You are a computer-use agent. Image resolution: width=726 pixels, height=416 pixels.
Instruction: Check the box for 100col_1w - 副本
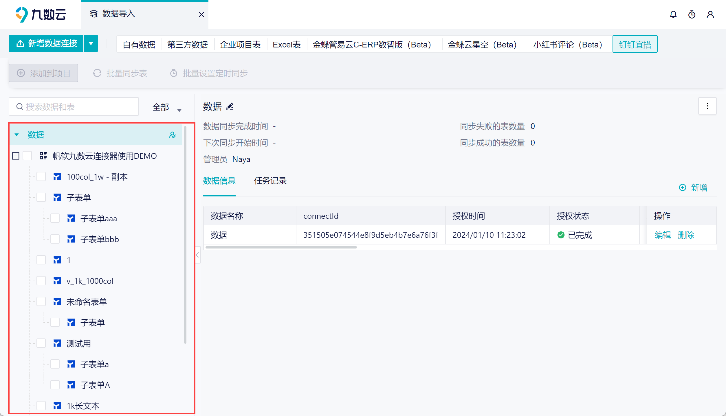pos(41,177)
